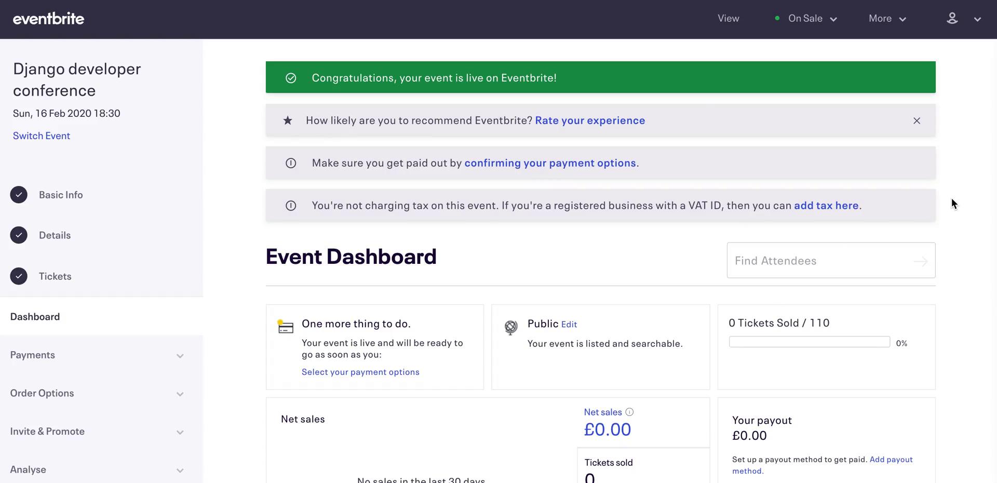This screenshot has height=483, width=997.
Task: Expand the Analyse sidebar section
Action: pos(101,469)
